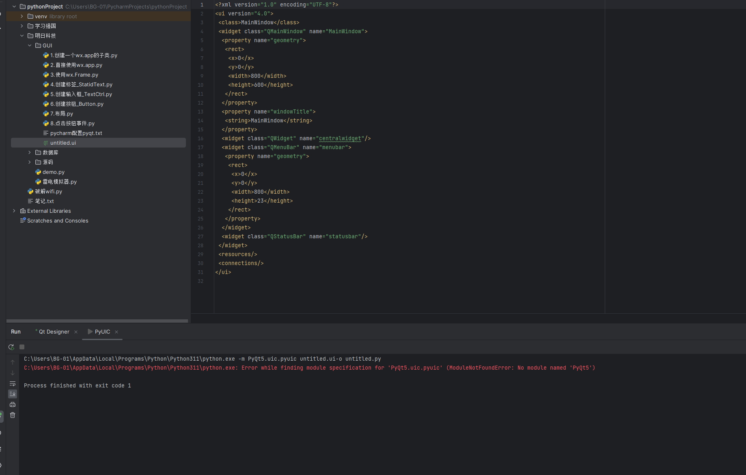Click line number 17 in gutter

(x=201, y=148)
